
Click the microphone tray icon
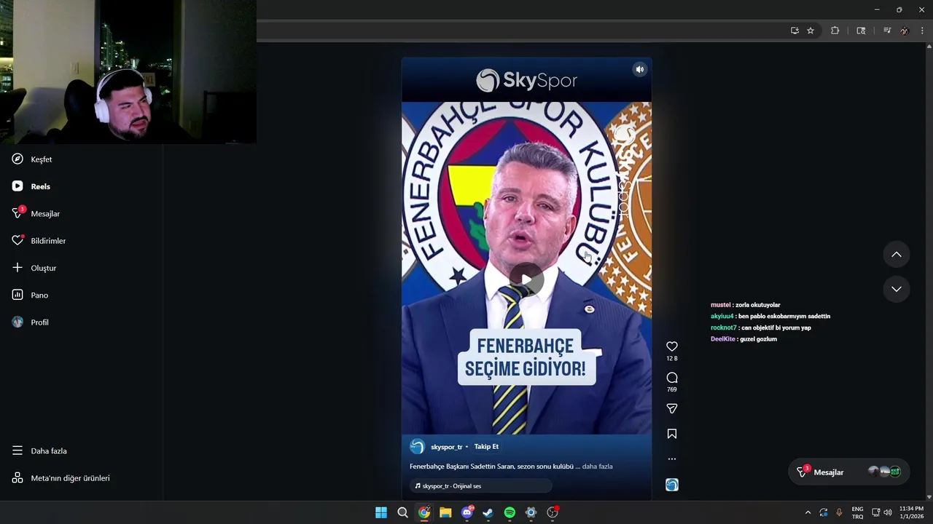coord(839,513)
